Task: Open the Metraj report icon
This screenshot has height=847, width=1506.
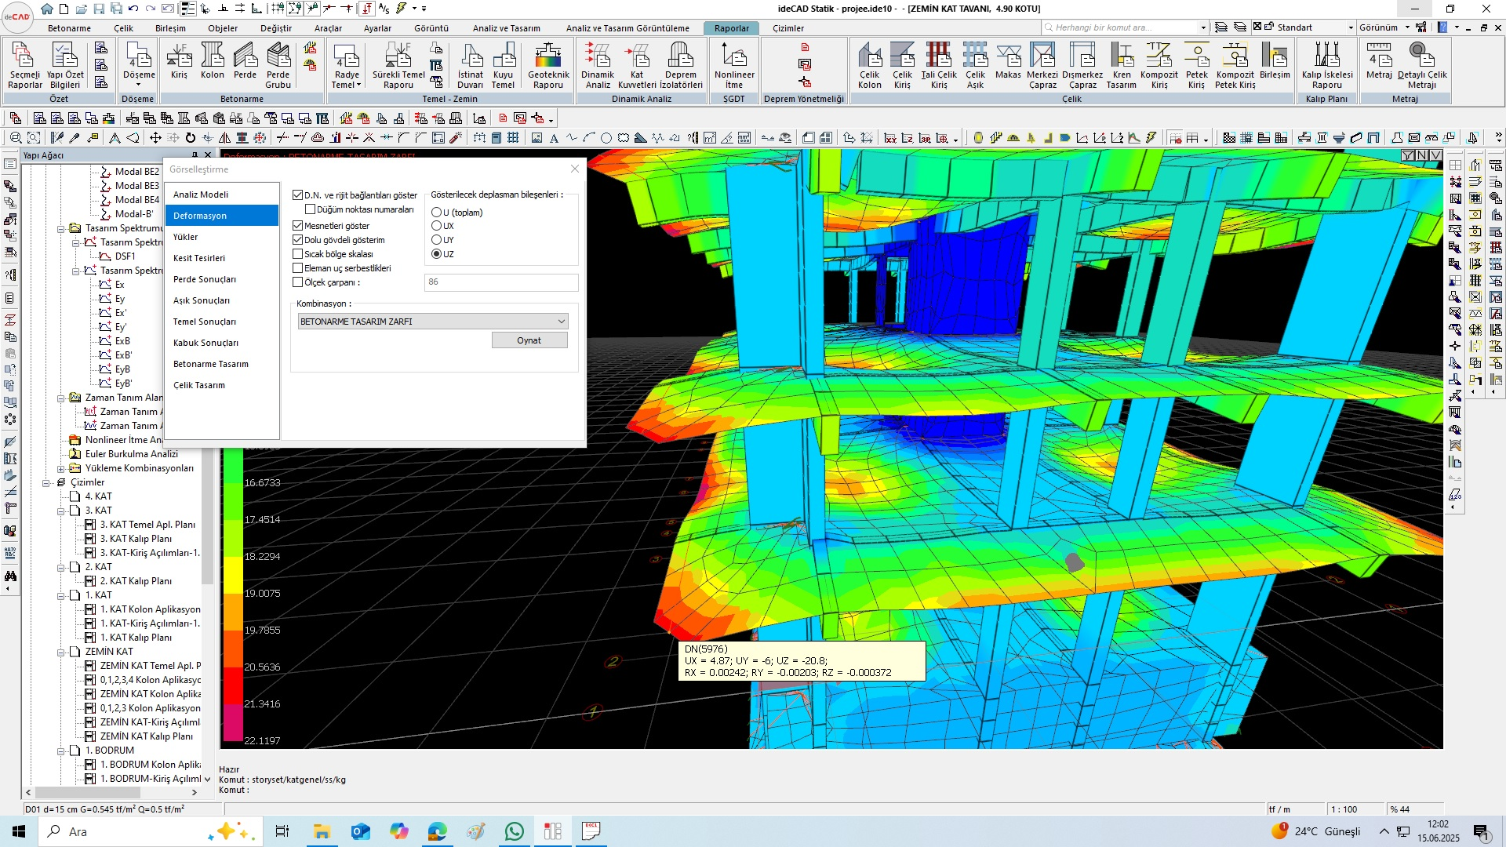Action: pyautogui.click(x=1379, y=61)
